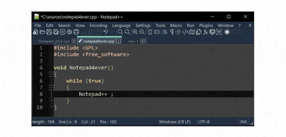Click the Ln : 8 status entry

pyautogui.click(x=72, y=122)
